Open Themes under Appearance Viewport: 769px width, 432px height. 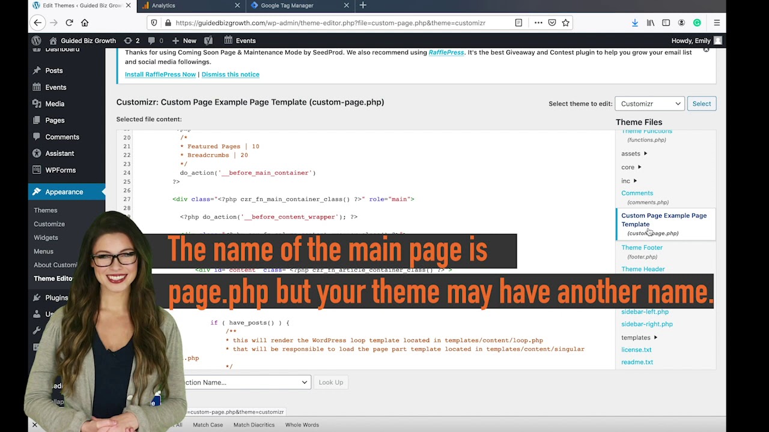tap(46, 211)
